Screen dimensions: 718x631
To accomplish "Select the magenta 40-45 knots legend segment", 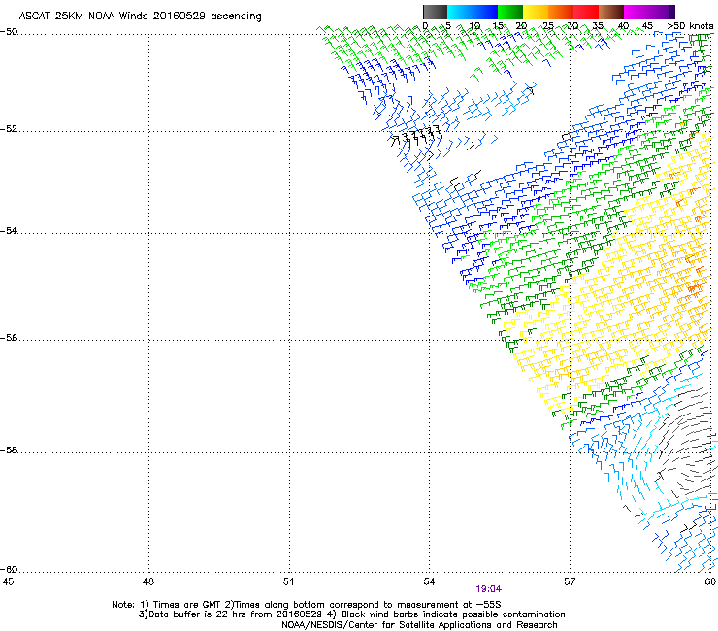I will [636, 12].
